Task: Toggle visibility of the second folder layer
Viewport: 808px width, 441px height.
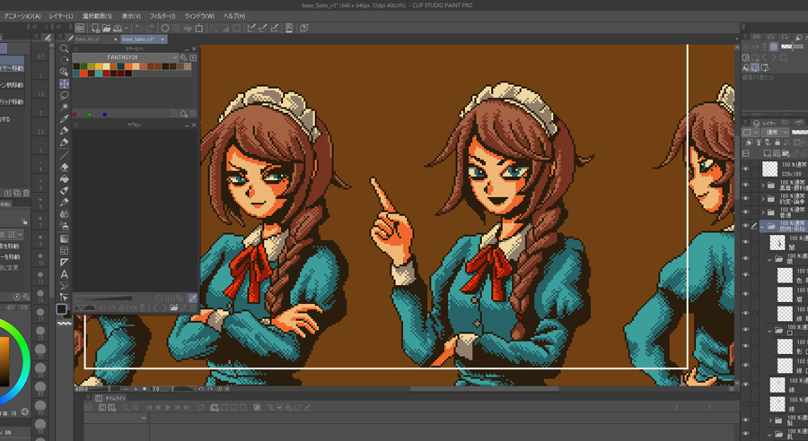Action: click(x=745, y=199)
